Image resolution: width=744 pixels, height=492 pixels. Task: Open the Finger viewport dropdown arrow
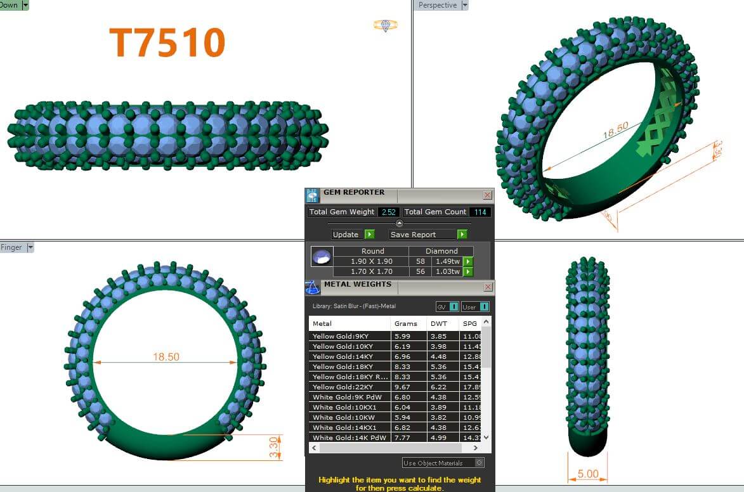tap(30, 247)
